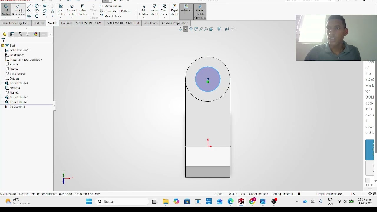
Task: Click Linear Sketch Pattern
Action: pos(115,11)
